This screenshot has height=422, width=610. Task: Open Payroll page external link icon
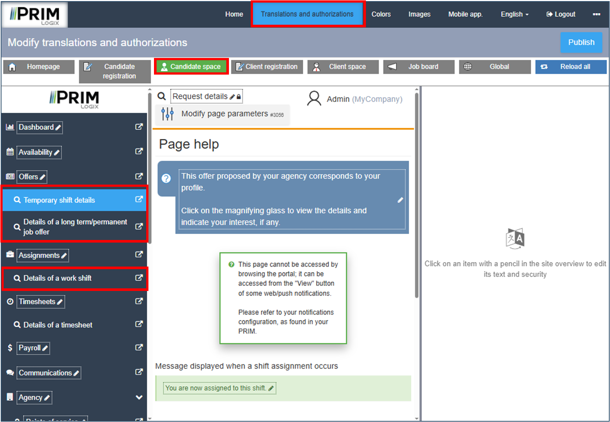tap(139, 347)
